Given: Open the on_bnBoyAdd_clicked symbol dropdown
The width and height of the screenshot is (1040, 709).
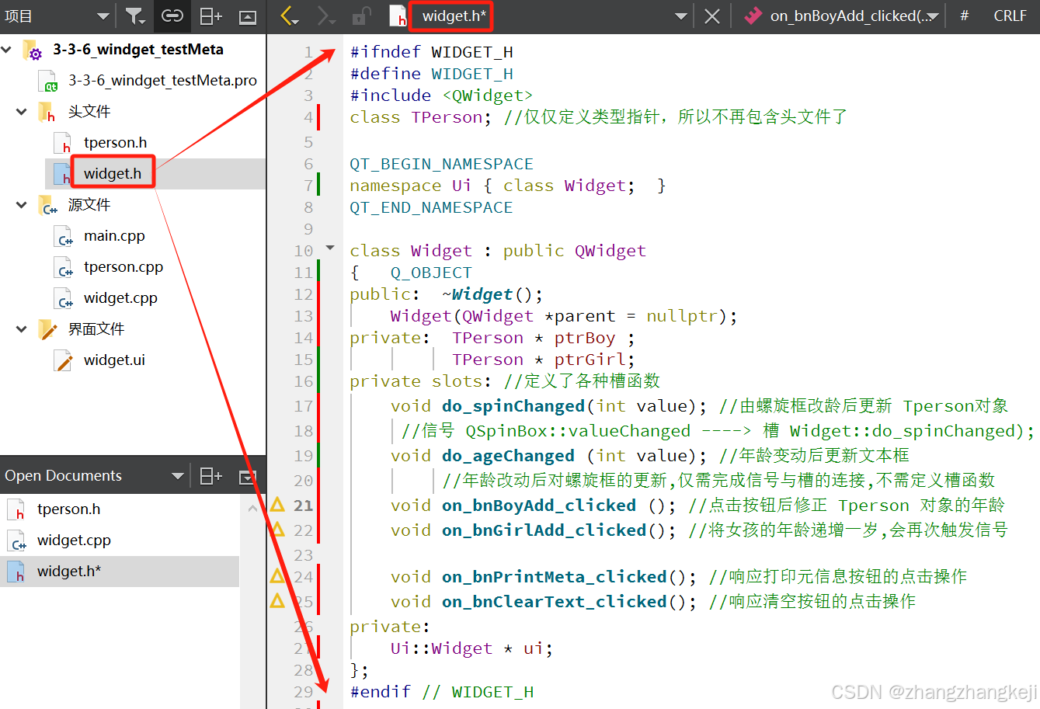Looking at the screenshot, I should 841,16.
